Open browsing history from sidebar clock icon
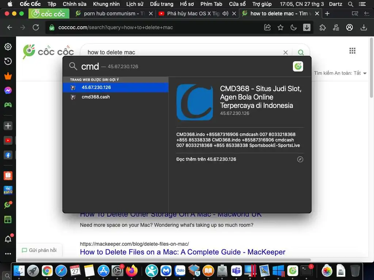This screenshot has width=374, height=280. (8, 61)
